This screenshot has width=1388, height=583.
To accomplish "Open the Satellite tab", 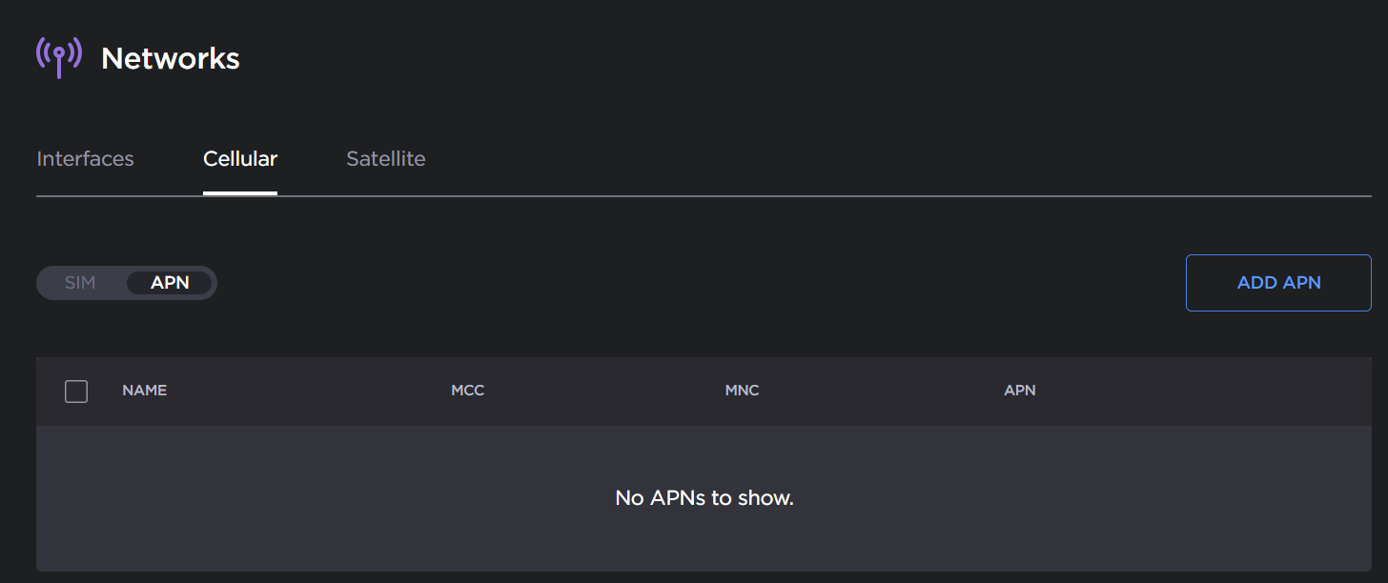I will [385, 159].
